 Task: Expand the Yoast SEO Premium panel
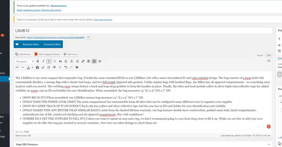[x=269, y=145]
